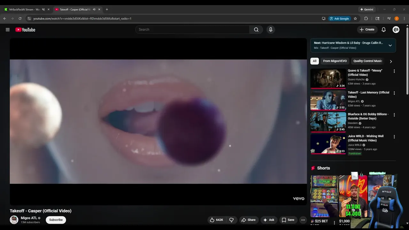Open Blueface Outside Better Days thumbnail

pos(328,122)
